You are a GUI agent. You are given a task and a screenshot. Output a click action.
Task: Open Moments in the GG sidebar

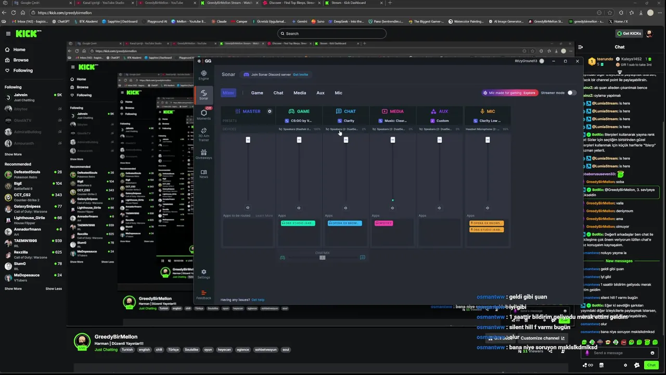(203, 115)
